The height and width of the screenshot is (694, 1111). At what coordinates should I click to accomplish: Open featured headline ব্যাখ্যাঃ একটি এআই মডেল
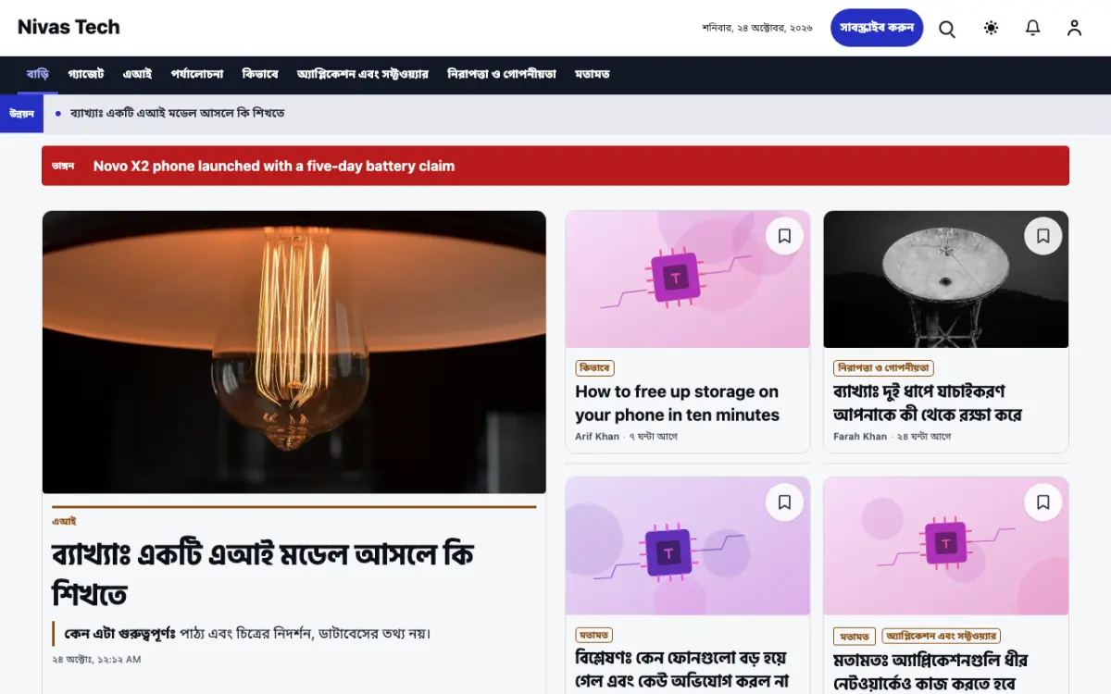[263, 574]
